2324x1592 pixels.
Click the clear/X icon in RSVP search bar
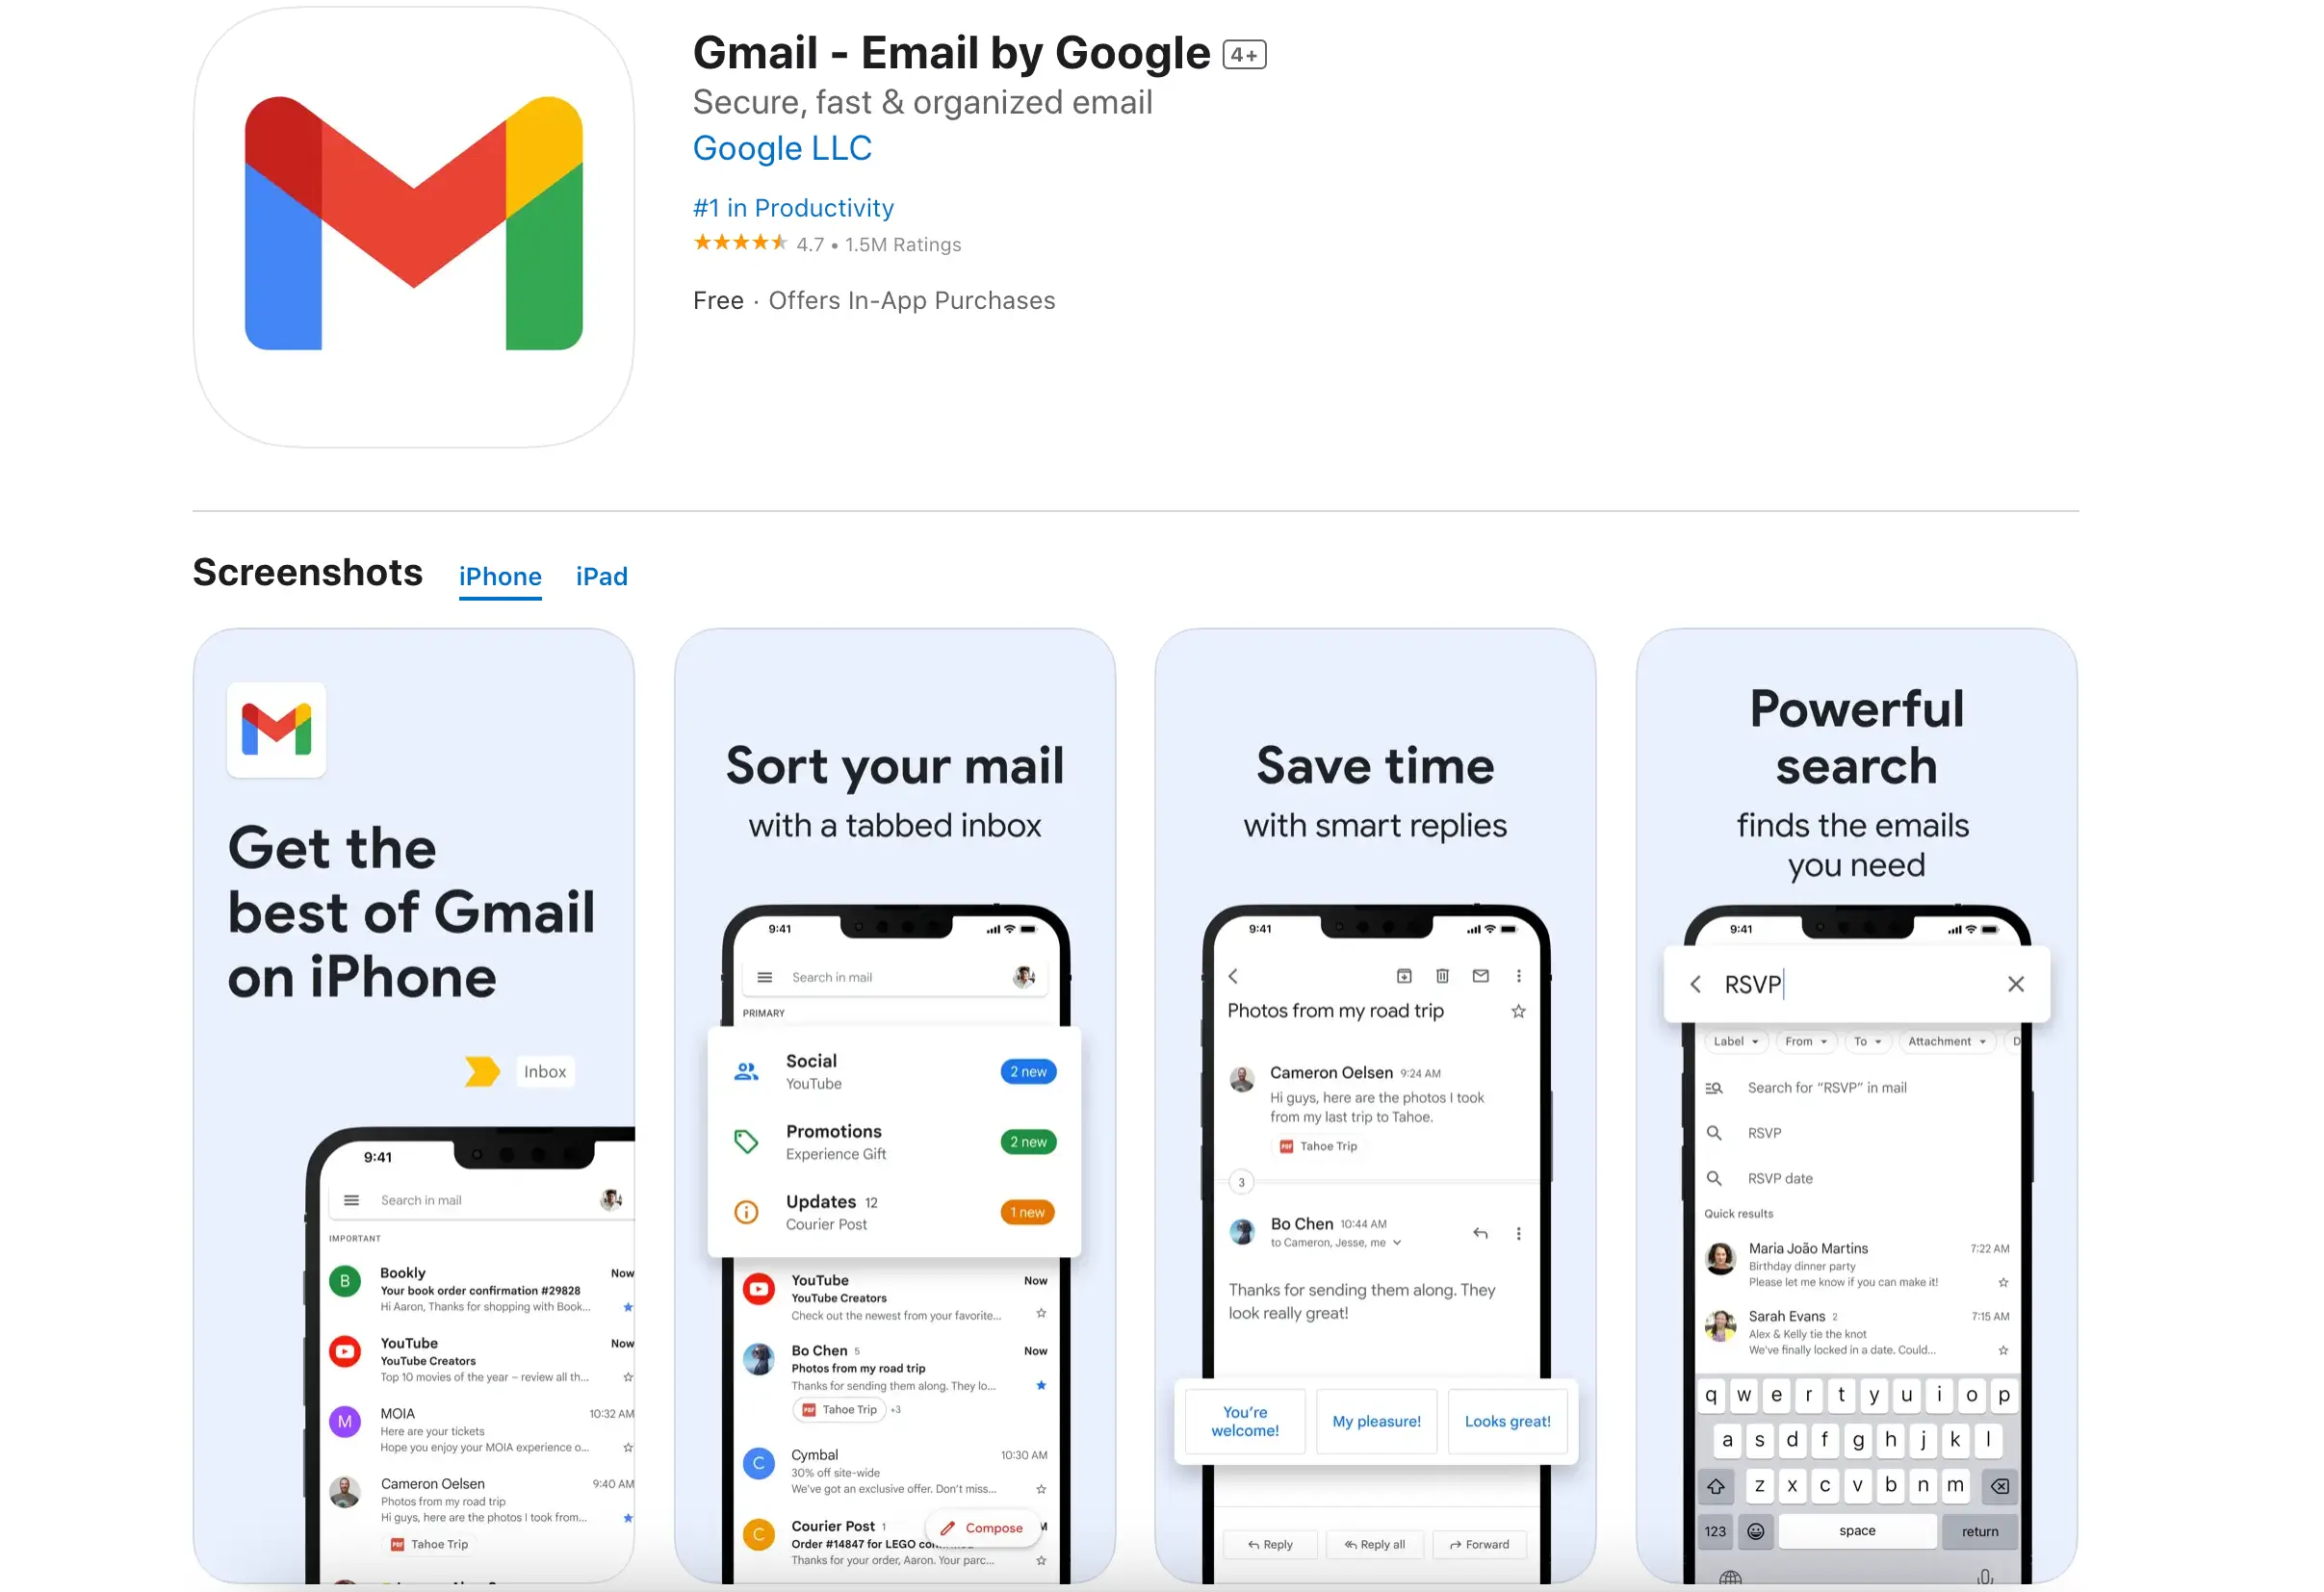click(2013, 983)
